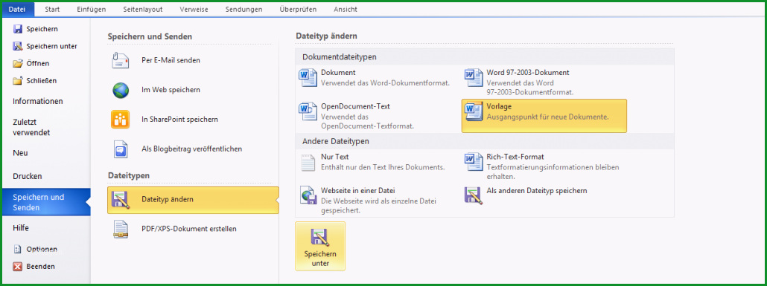Click the Speichern unter icon in sidebar
767x286 pixels.
tap(18, 46)
